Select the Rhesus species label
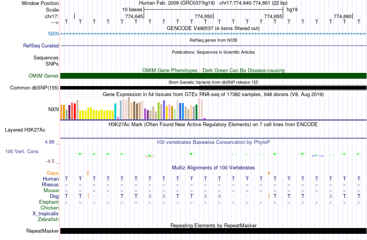 pyautogui.click(x=50, y=184)
